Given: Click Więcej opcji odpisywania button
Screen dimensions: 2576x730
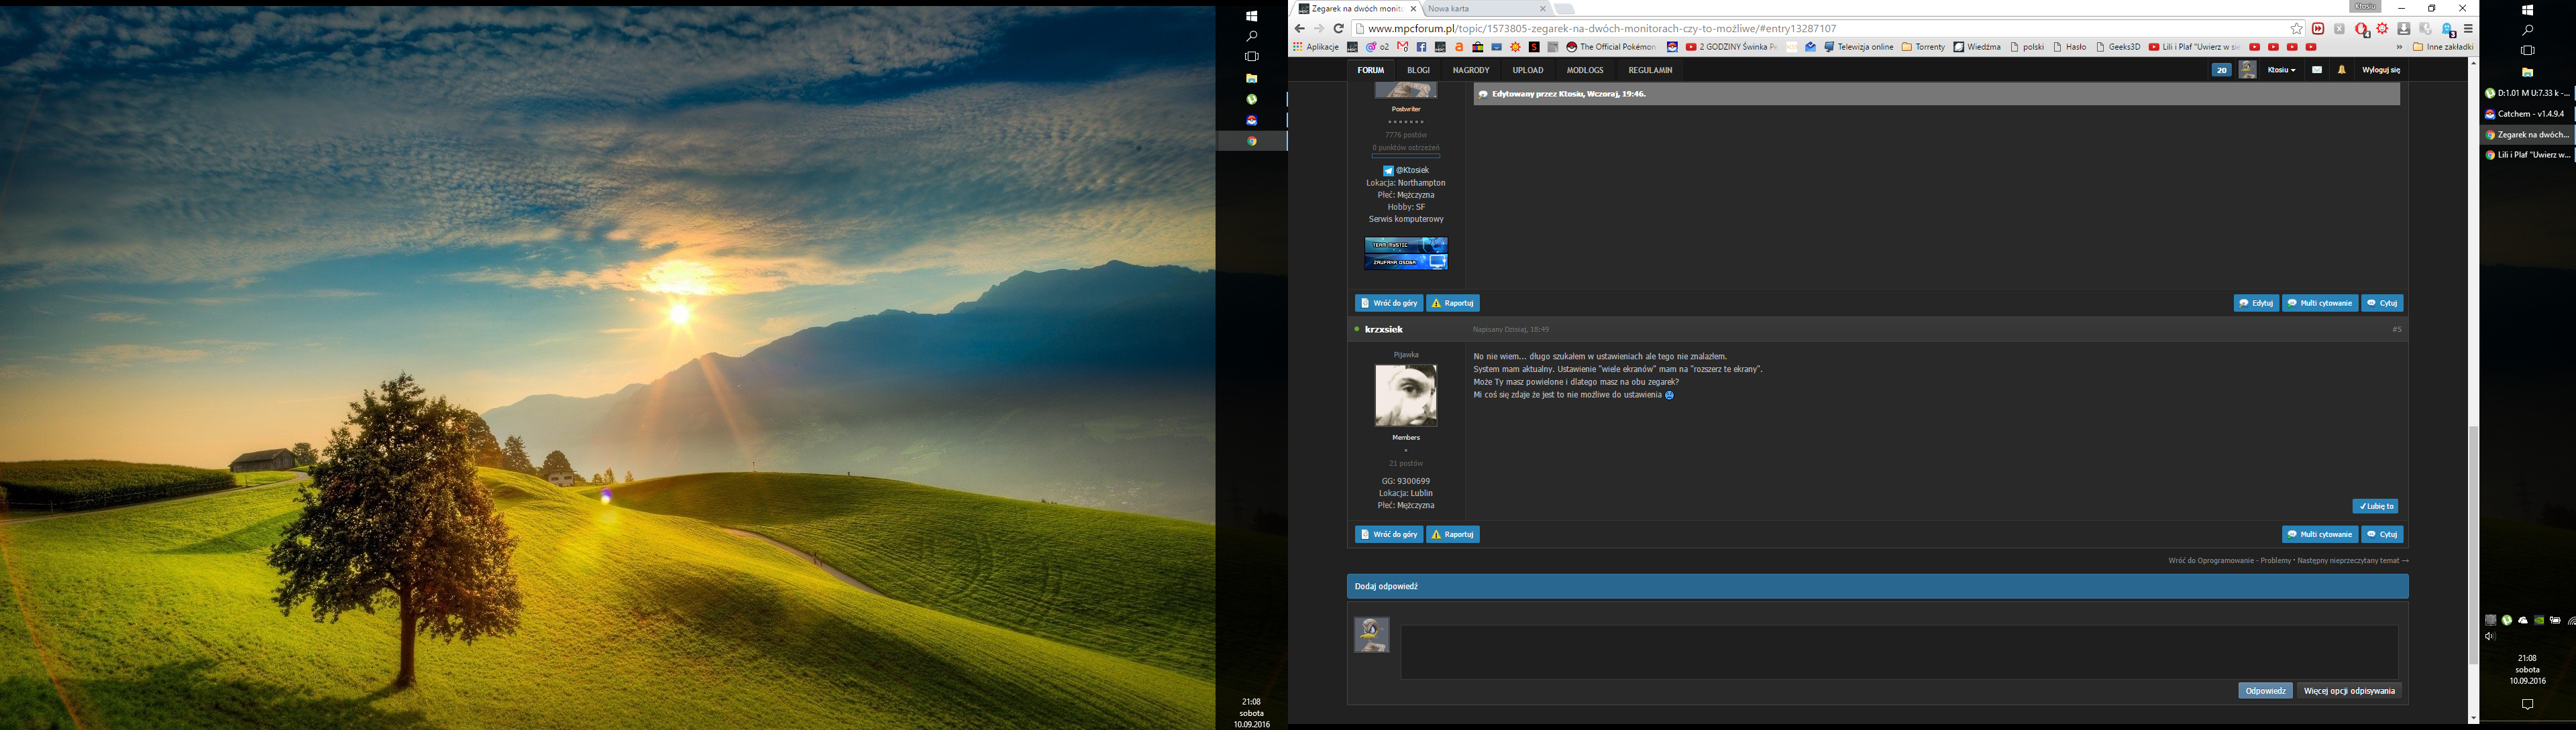Looking at the screenshot, I should point(2349,691).
